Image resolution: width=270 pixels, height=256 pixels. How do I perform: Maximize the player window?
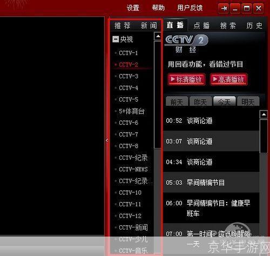tap(247, 8)
